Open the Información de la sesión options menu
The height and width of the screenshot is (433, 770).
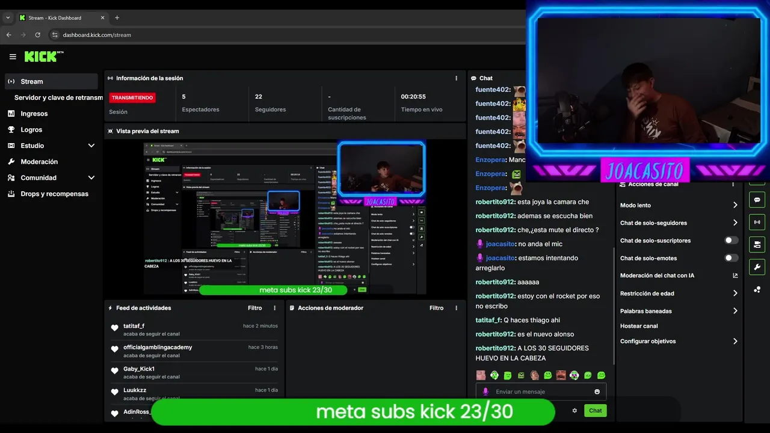(456, 78)
